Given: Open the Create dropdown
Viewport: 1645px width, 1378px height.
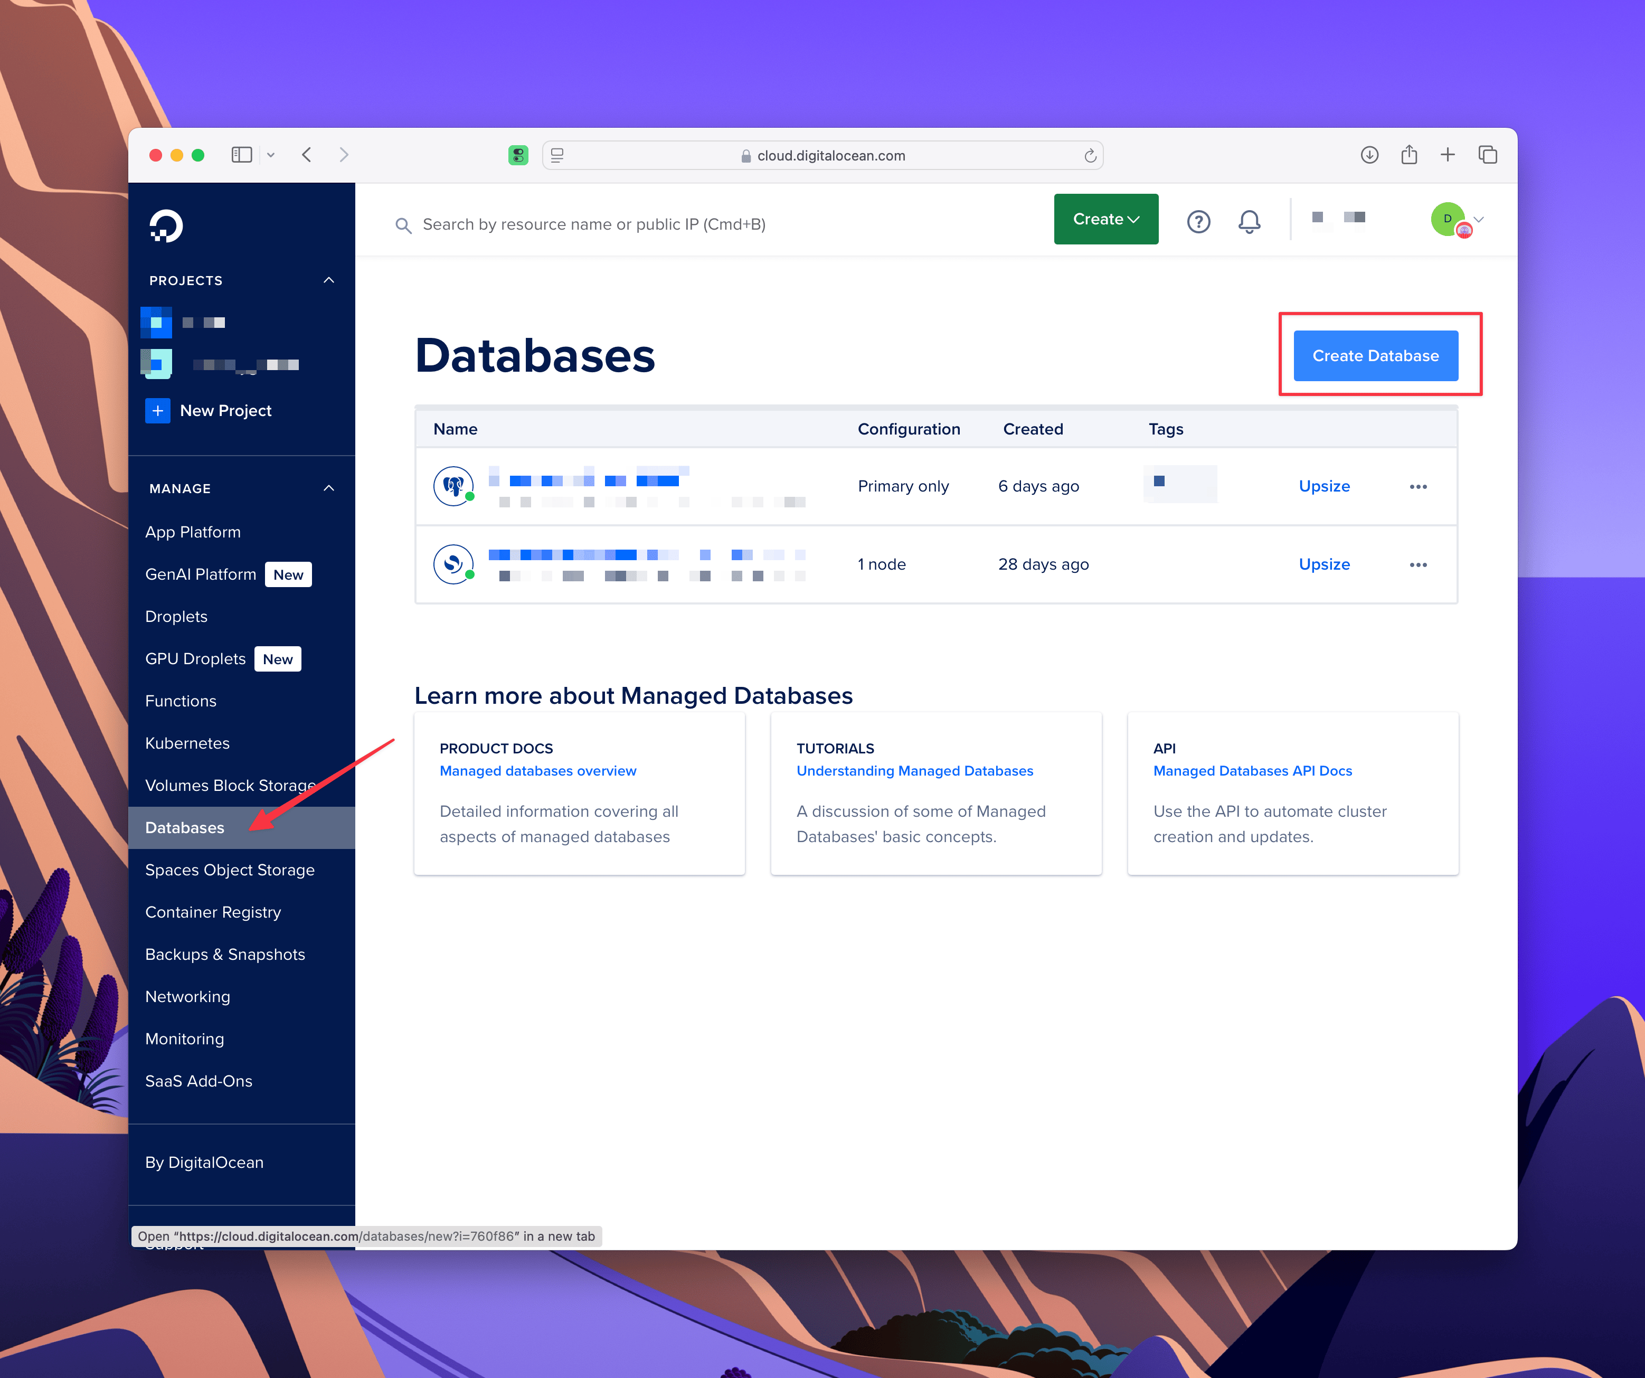Looking at the screenshot, I should pos(1106,219).
